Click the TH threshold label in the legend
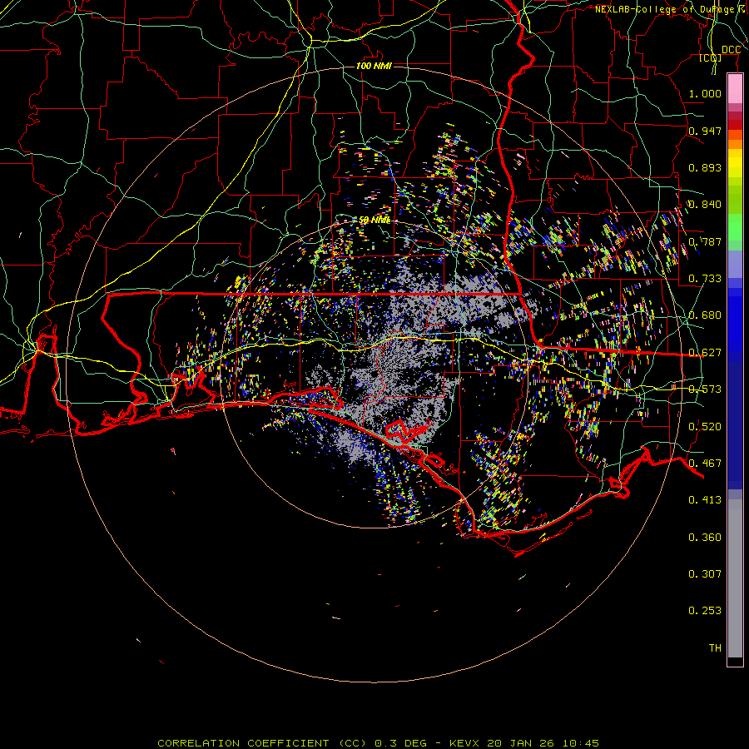 coord(715,648)
